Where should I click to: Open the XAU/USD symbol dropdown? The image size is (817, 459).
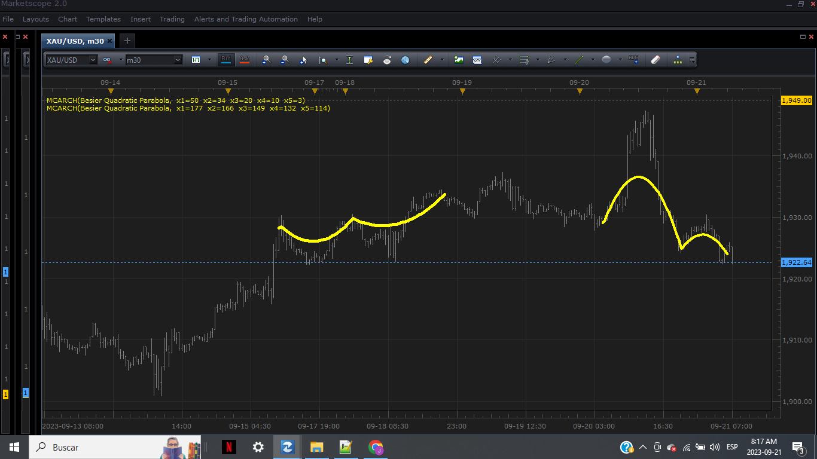click(x=72, y=60)
